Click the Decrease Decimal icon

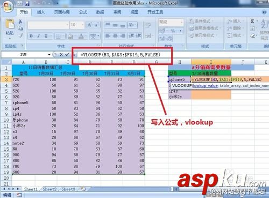169,38
